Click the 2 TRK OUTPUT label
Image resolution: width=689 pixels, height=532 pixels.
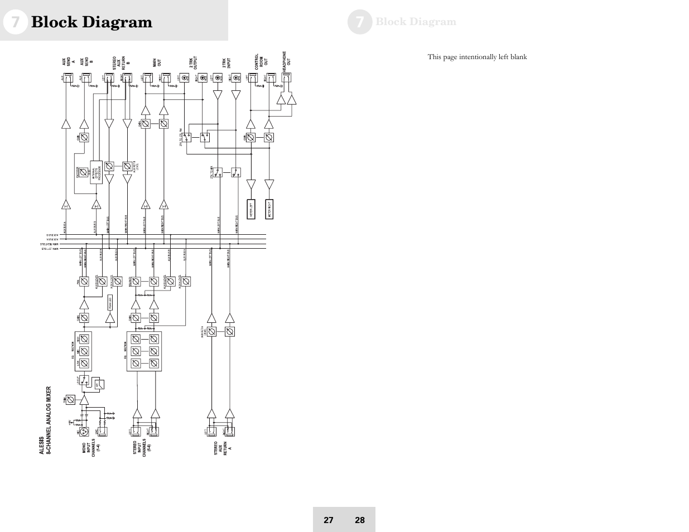click(x=194, y=61)
